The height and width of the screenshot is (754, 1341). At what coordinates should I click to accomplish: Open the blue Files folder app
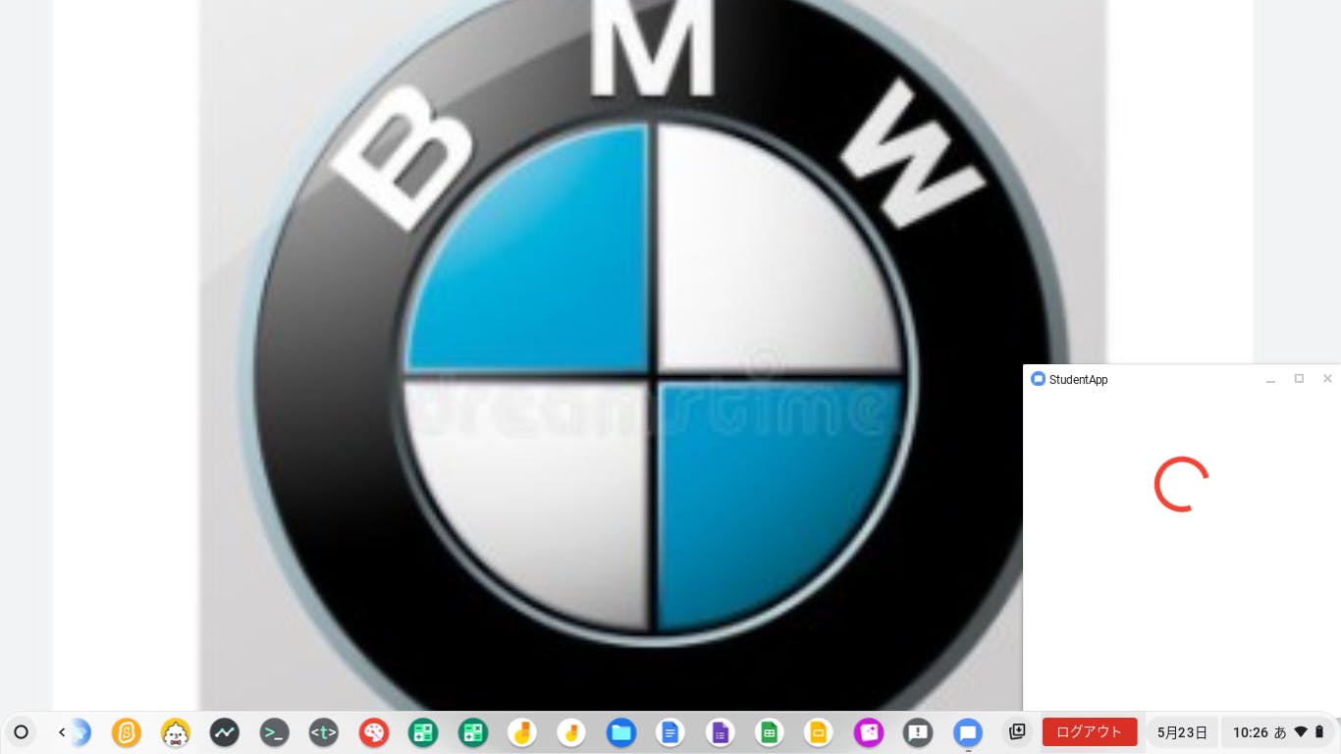[x=620, y=732]
